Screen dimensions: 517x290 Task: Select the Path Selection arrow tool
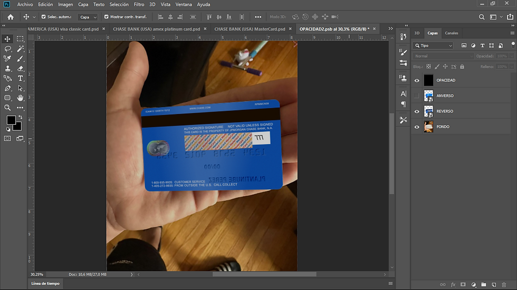click(x=20, y=88)
